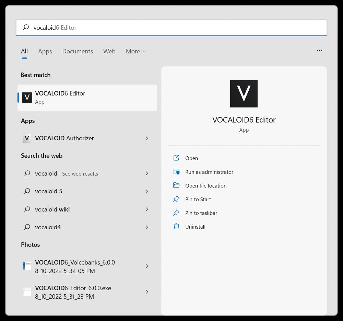This screenshot has height=321, width=343.
Task: Open VOCALOID6 Editor using the Open action
Action: coord(192,158)
